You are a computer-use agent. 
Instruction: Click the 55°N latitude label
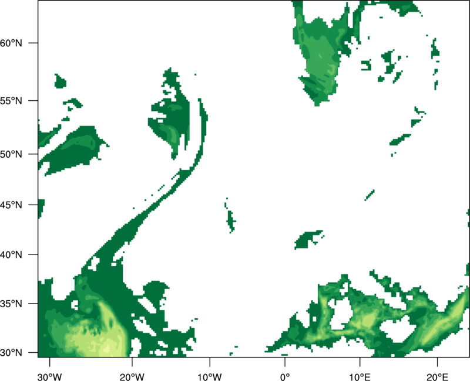click(x=11, y=101)
